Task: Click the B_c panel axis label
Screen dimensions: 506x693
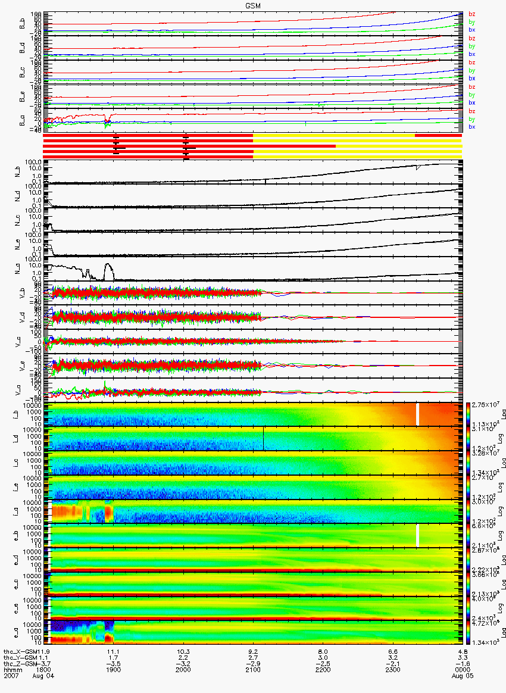Action: point(21,73)
